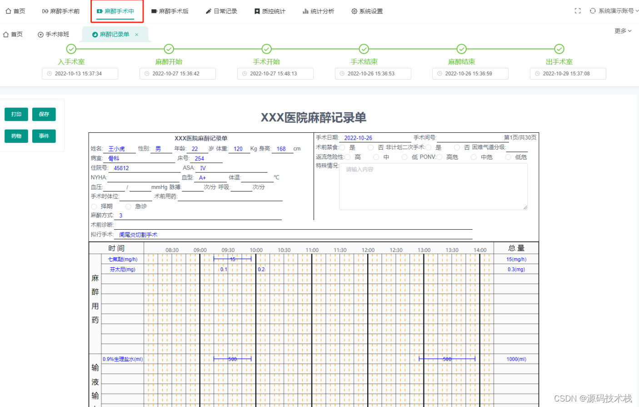639x407 pixels.
Task: Click the 打印 button
Action: (16, 114)
